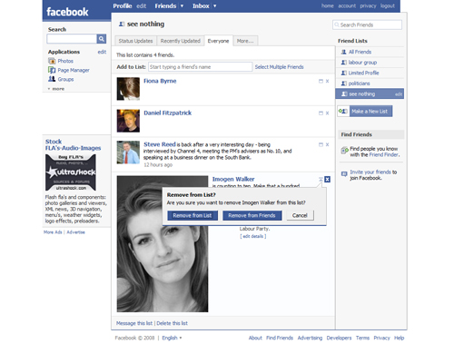The height and width of the screenshot is (344, 454).
Task: Remove Fiona Byrne using the x icon
Action: click(327, 81)
